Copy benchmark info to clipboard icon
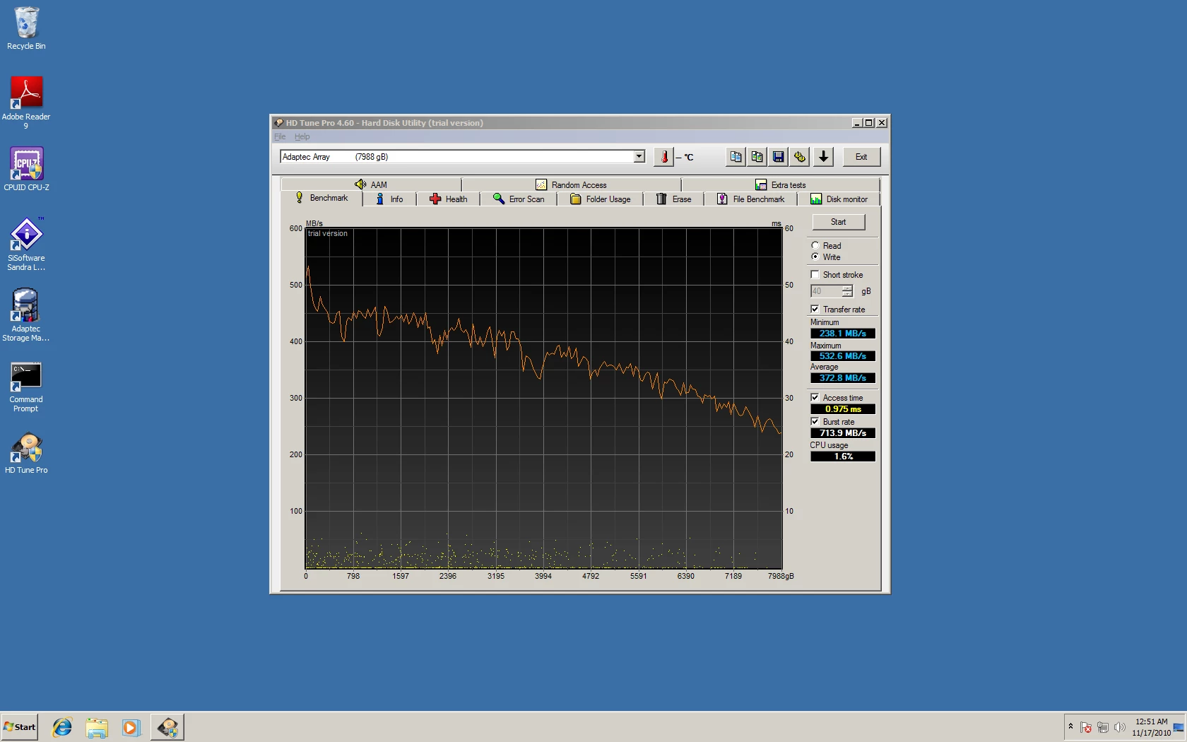This screenshot has height=742, width=1187. [x=736, y=157]
